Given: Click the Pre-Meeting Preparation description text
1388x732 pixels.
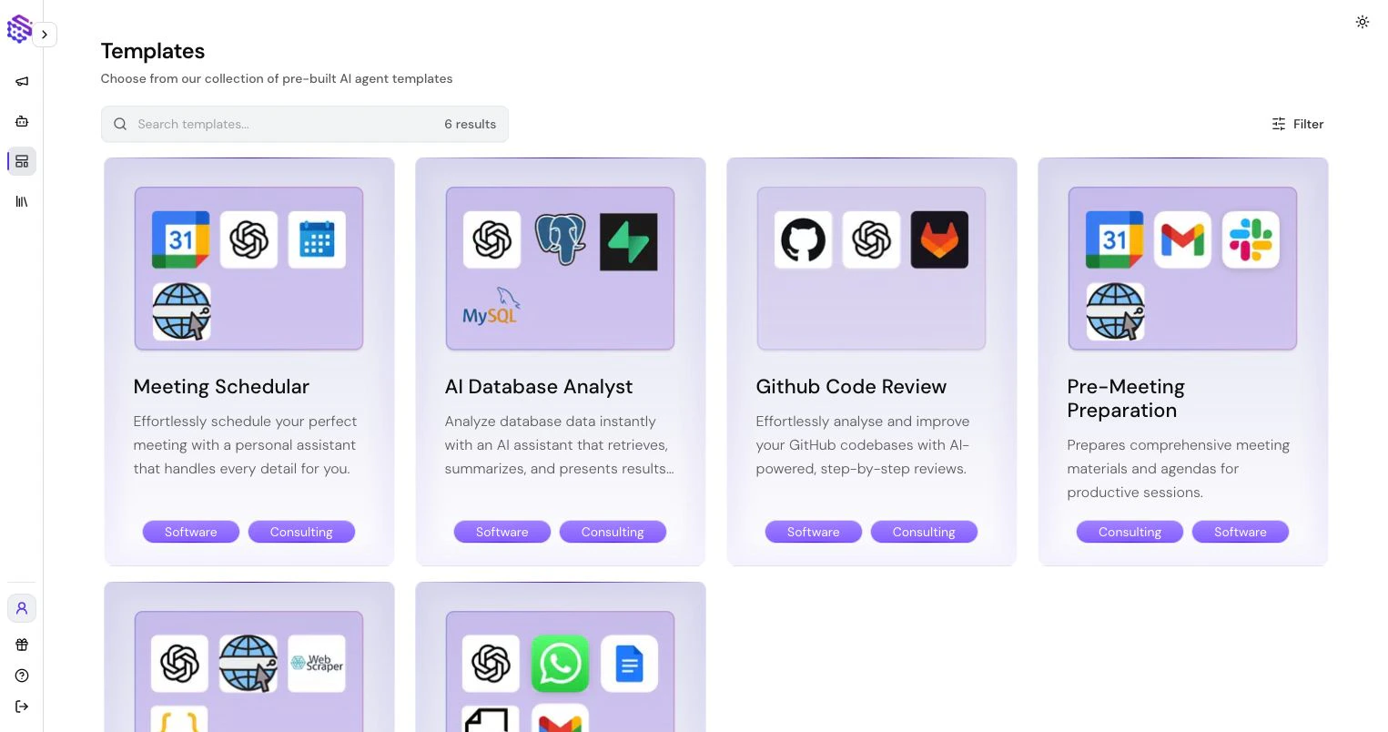Looking at the screenshot, I should pyautogui.click(x=1179, y=469).
